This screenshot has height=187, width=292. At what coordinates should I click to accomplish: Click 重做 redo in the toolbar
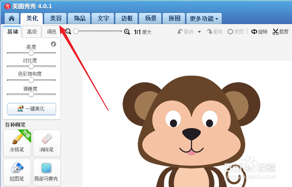(x=215, y=32)
